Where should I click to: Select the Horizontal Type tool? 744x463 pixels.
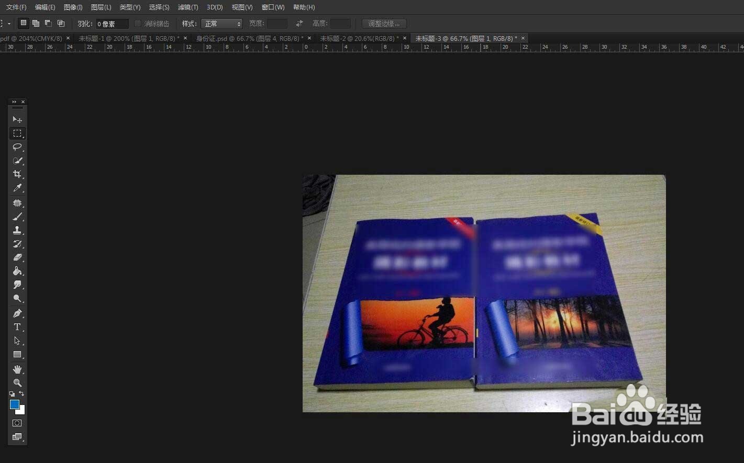17,327
